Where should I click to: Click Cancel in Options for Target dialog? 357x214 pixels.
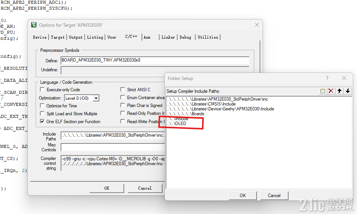coord(145,188)
